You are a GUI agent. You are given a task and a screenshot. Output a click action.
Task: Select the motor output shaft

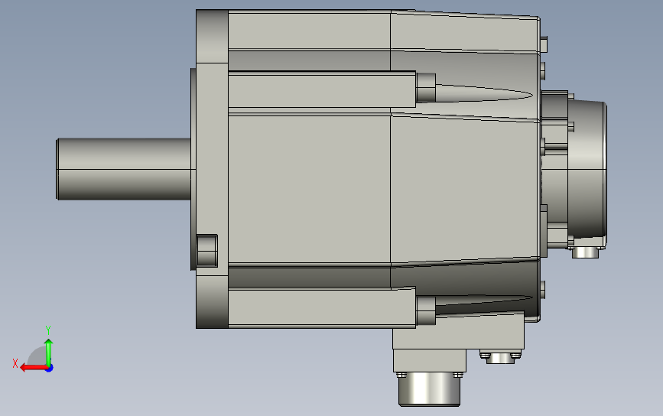click(123, 169)
